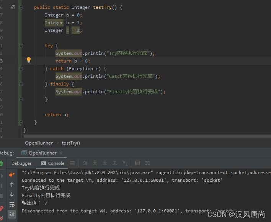Open the Debugger tab
Screen dimensions: 271x222
click(21, 163)
